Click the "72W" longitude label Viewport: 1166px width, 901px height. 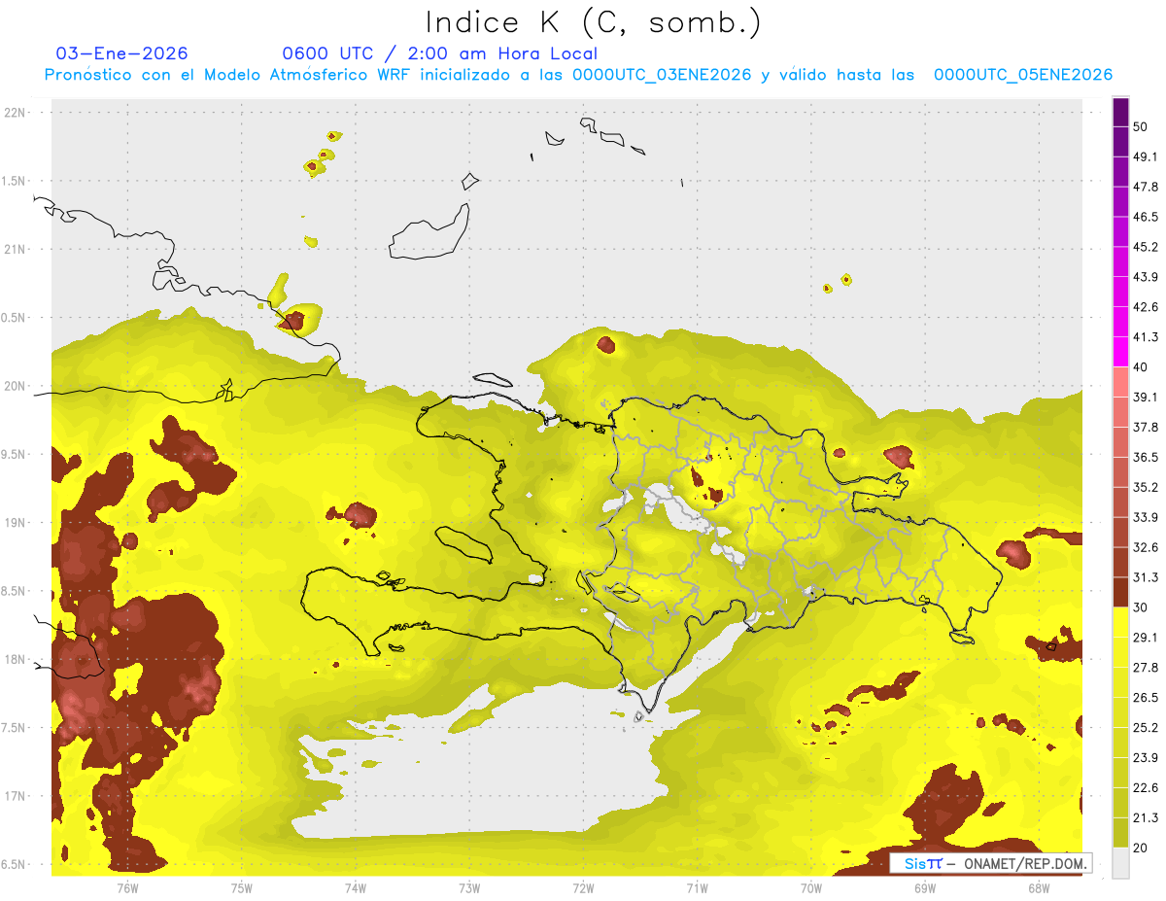584,887
